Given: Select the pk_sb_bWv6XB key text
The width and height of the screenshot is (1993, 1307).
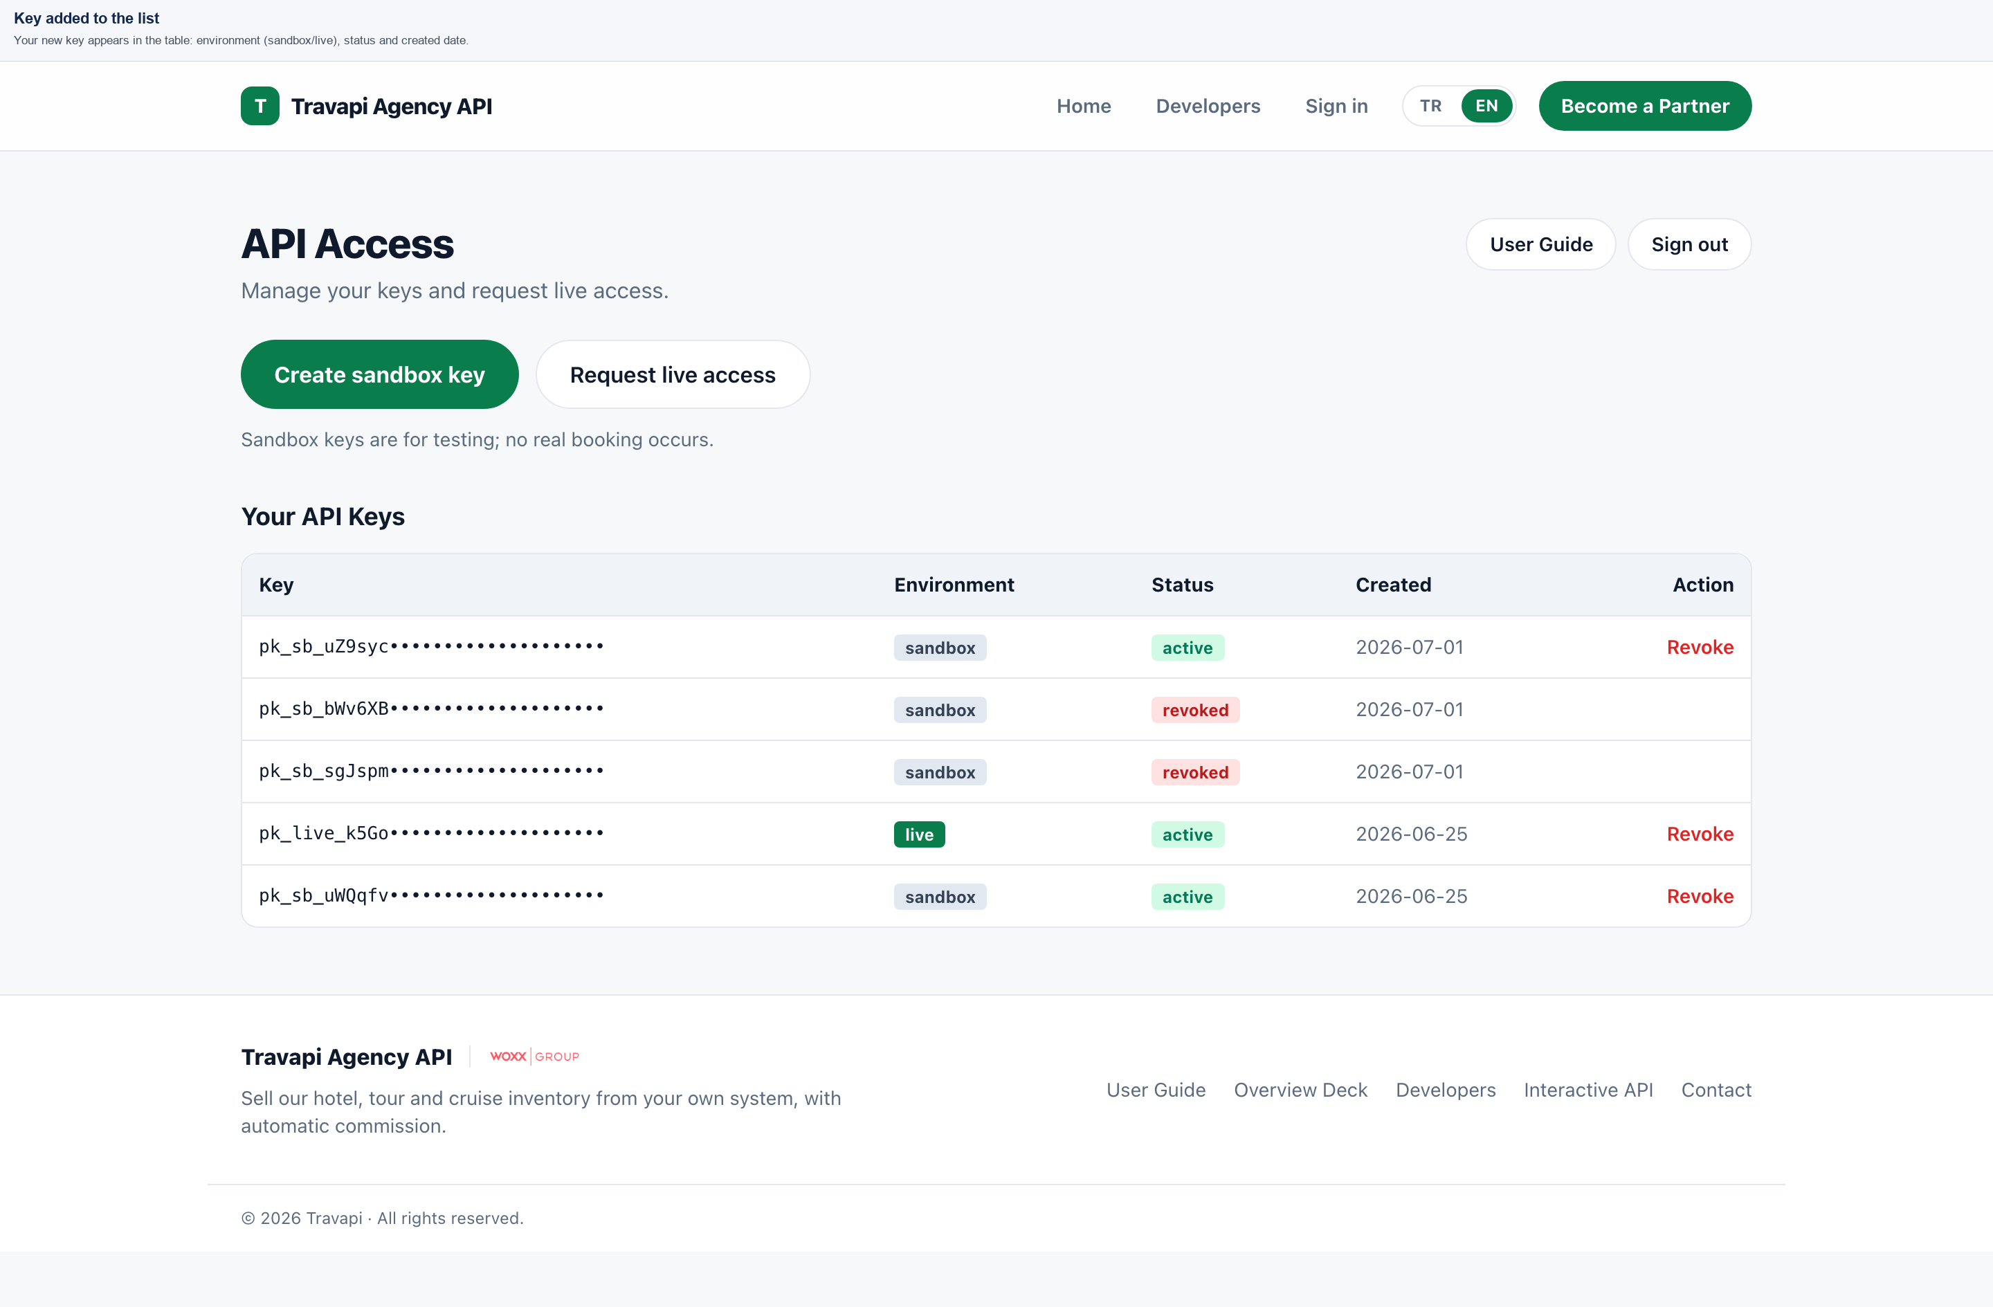Looking at the screenshot, I should pos(431,709).
